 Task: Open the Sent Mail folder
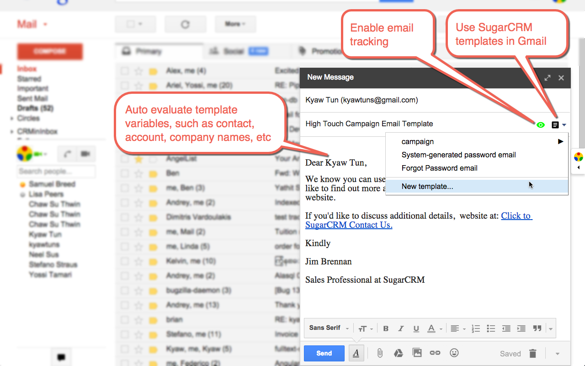32,98
